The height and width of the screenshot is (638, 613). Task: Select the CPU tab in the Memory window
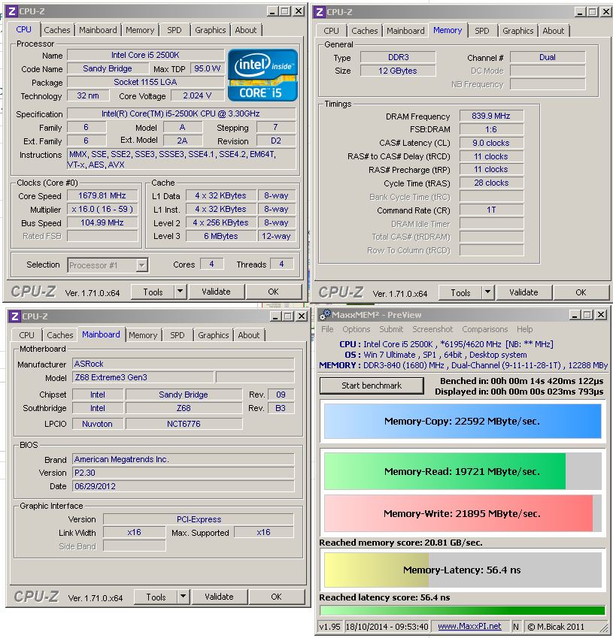point(331,31)
